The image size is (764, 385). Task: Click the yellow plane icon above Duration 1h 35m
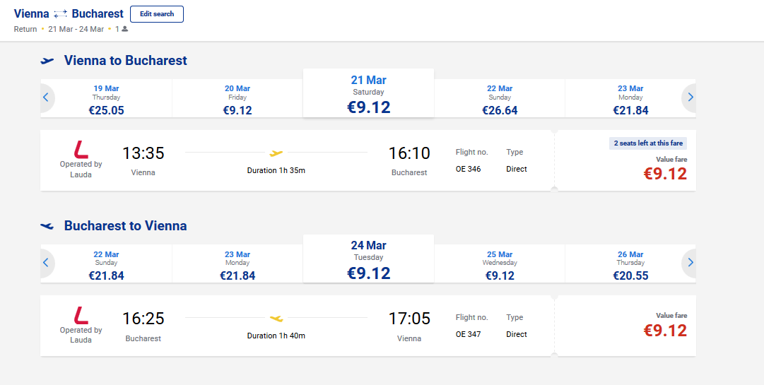pyautogui.click(x=276, y=153)
